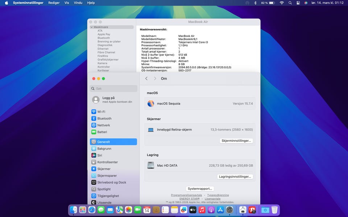Open Siri settings from the sidebar
The width and height of the screenshot is (348, 217).
(99, 156)
